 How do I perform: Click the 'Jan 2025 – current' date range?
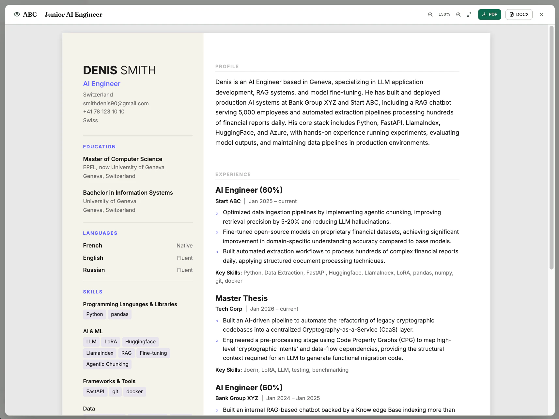272,201
